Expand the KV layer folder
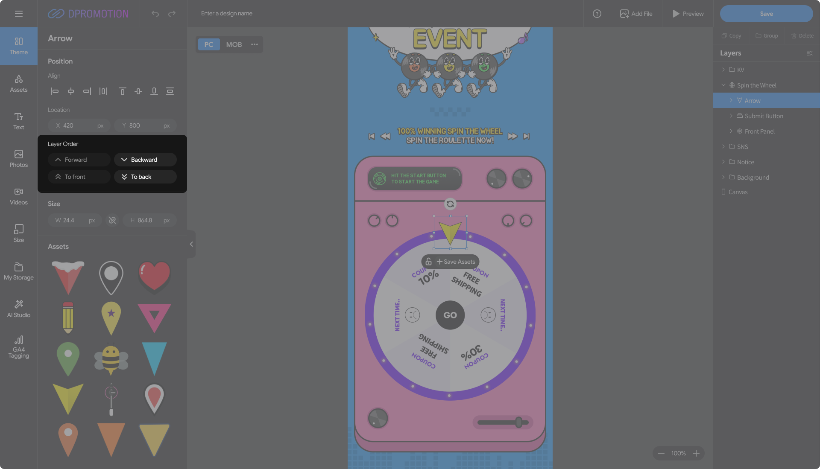The image size is (820, 469). 723,70
